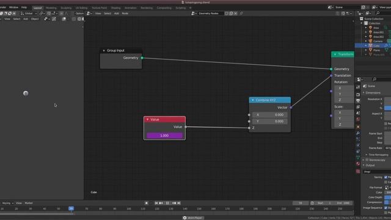The height and width of the screenshot is (220, 391).
Task: Open the Physics properties tab icon
Action: click(x=358, y=145)
